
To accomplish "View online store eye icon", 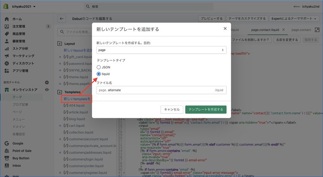I will [47, 90].
